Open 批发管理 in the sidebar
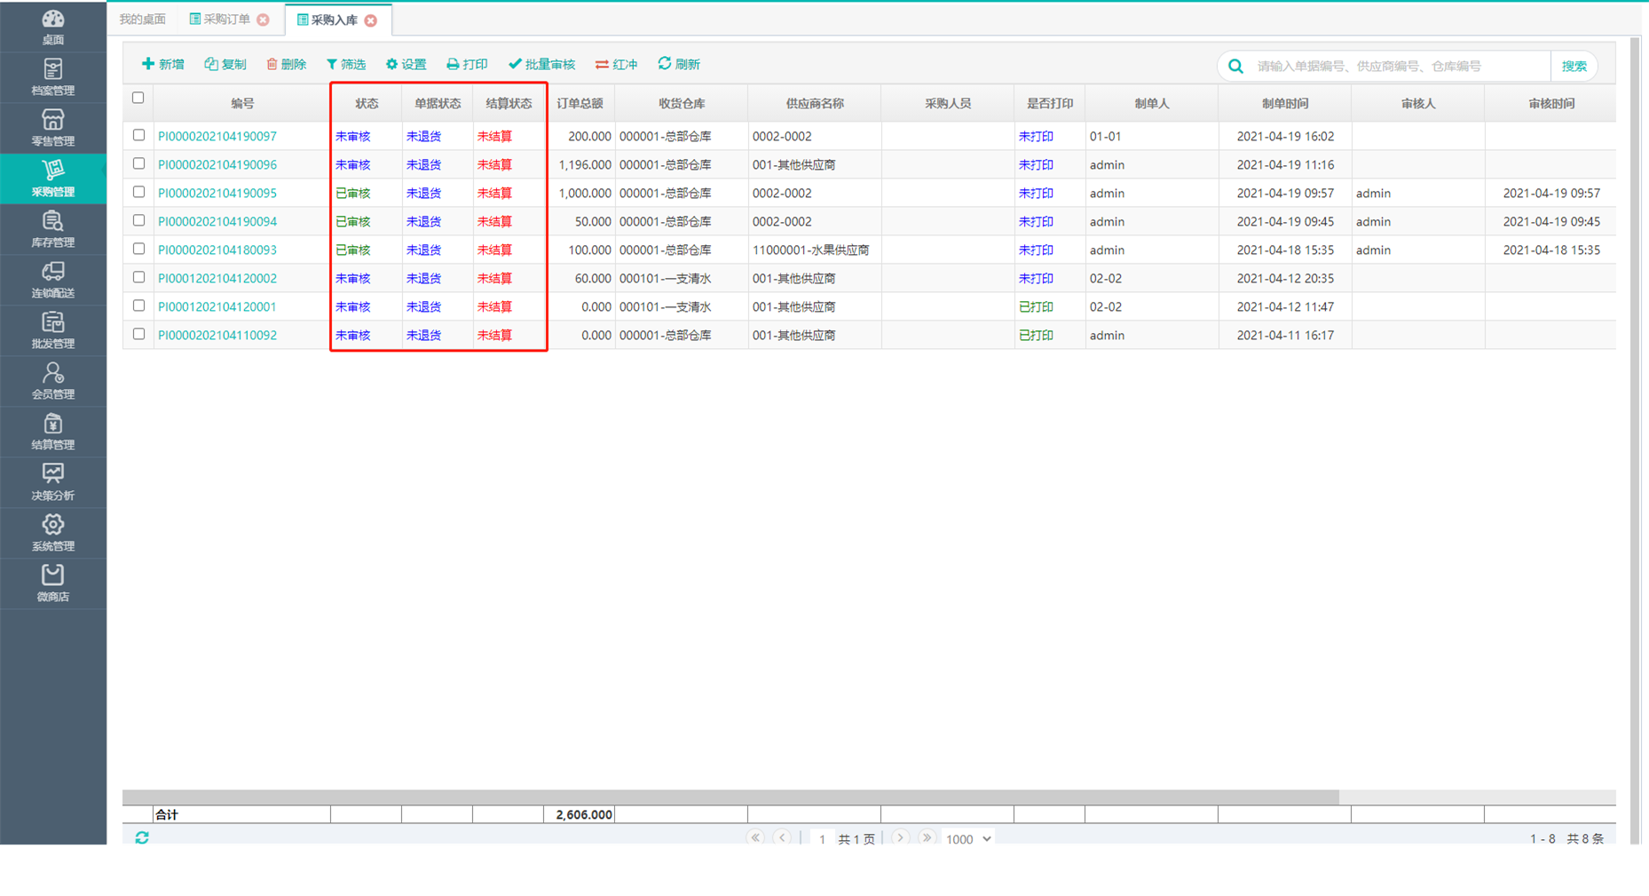Viewport: 1649px width, 896px height. (53, 330)
